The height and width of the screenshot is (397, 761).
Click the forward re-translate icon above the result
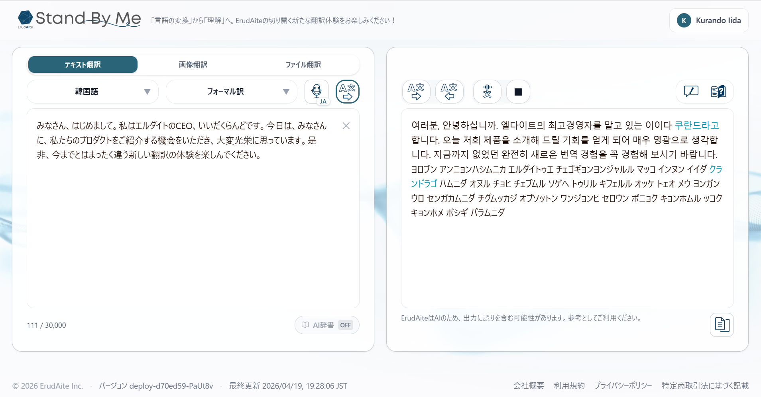tap(416, 91)
